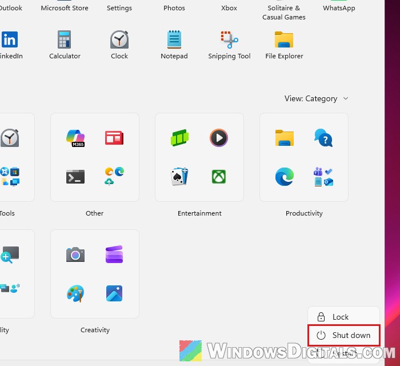Open Paint in the Creativity category
The width and height of the screenshot is (400, 366).
[x=75, y=293]
